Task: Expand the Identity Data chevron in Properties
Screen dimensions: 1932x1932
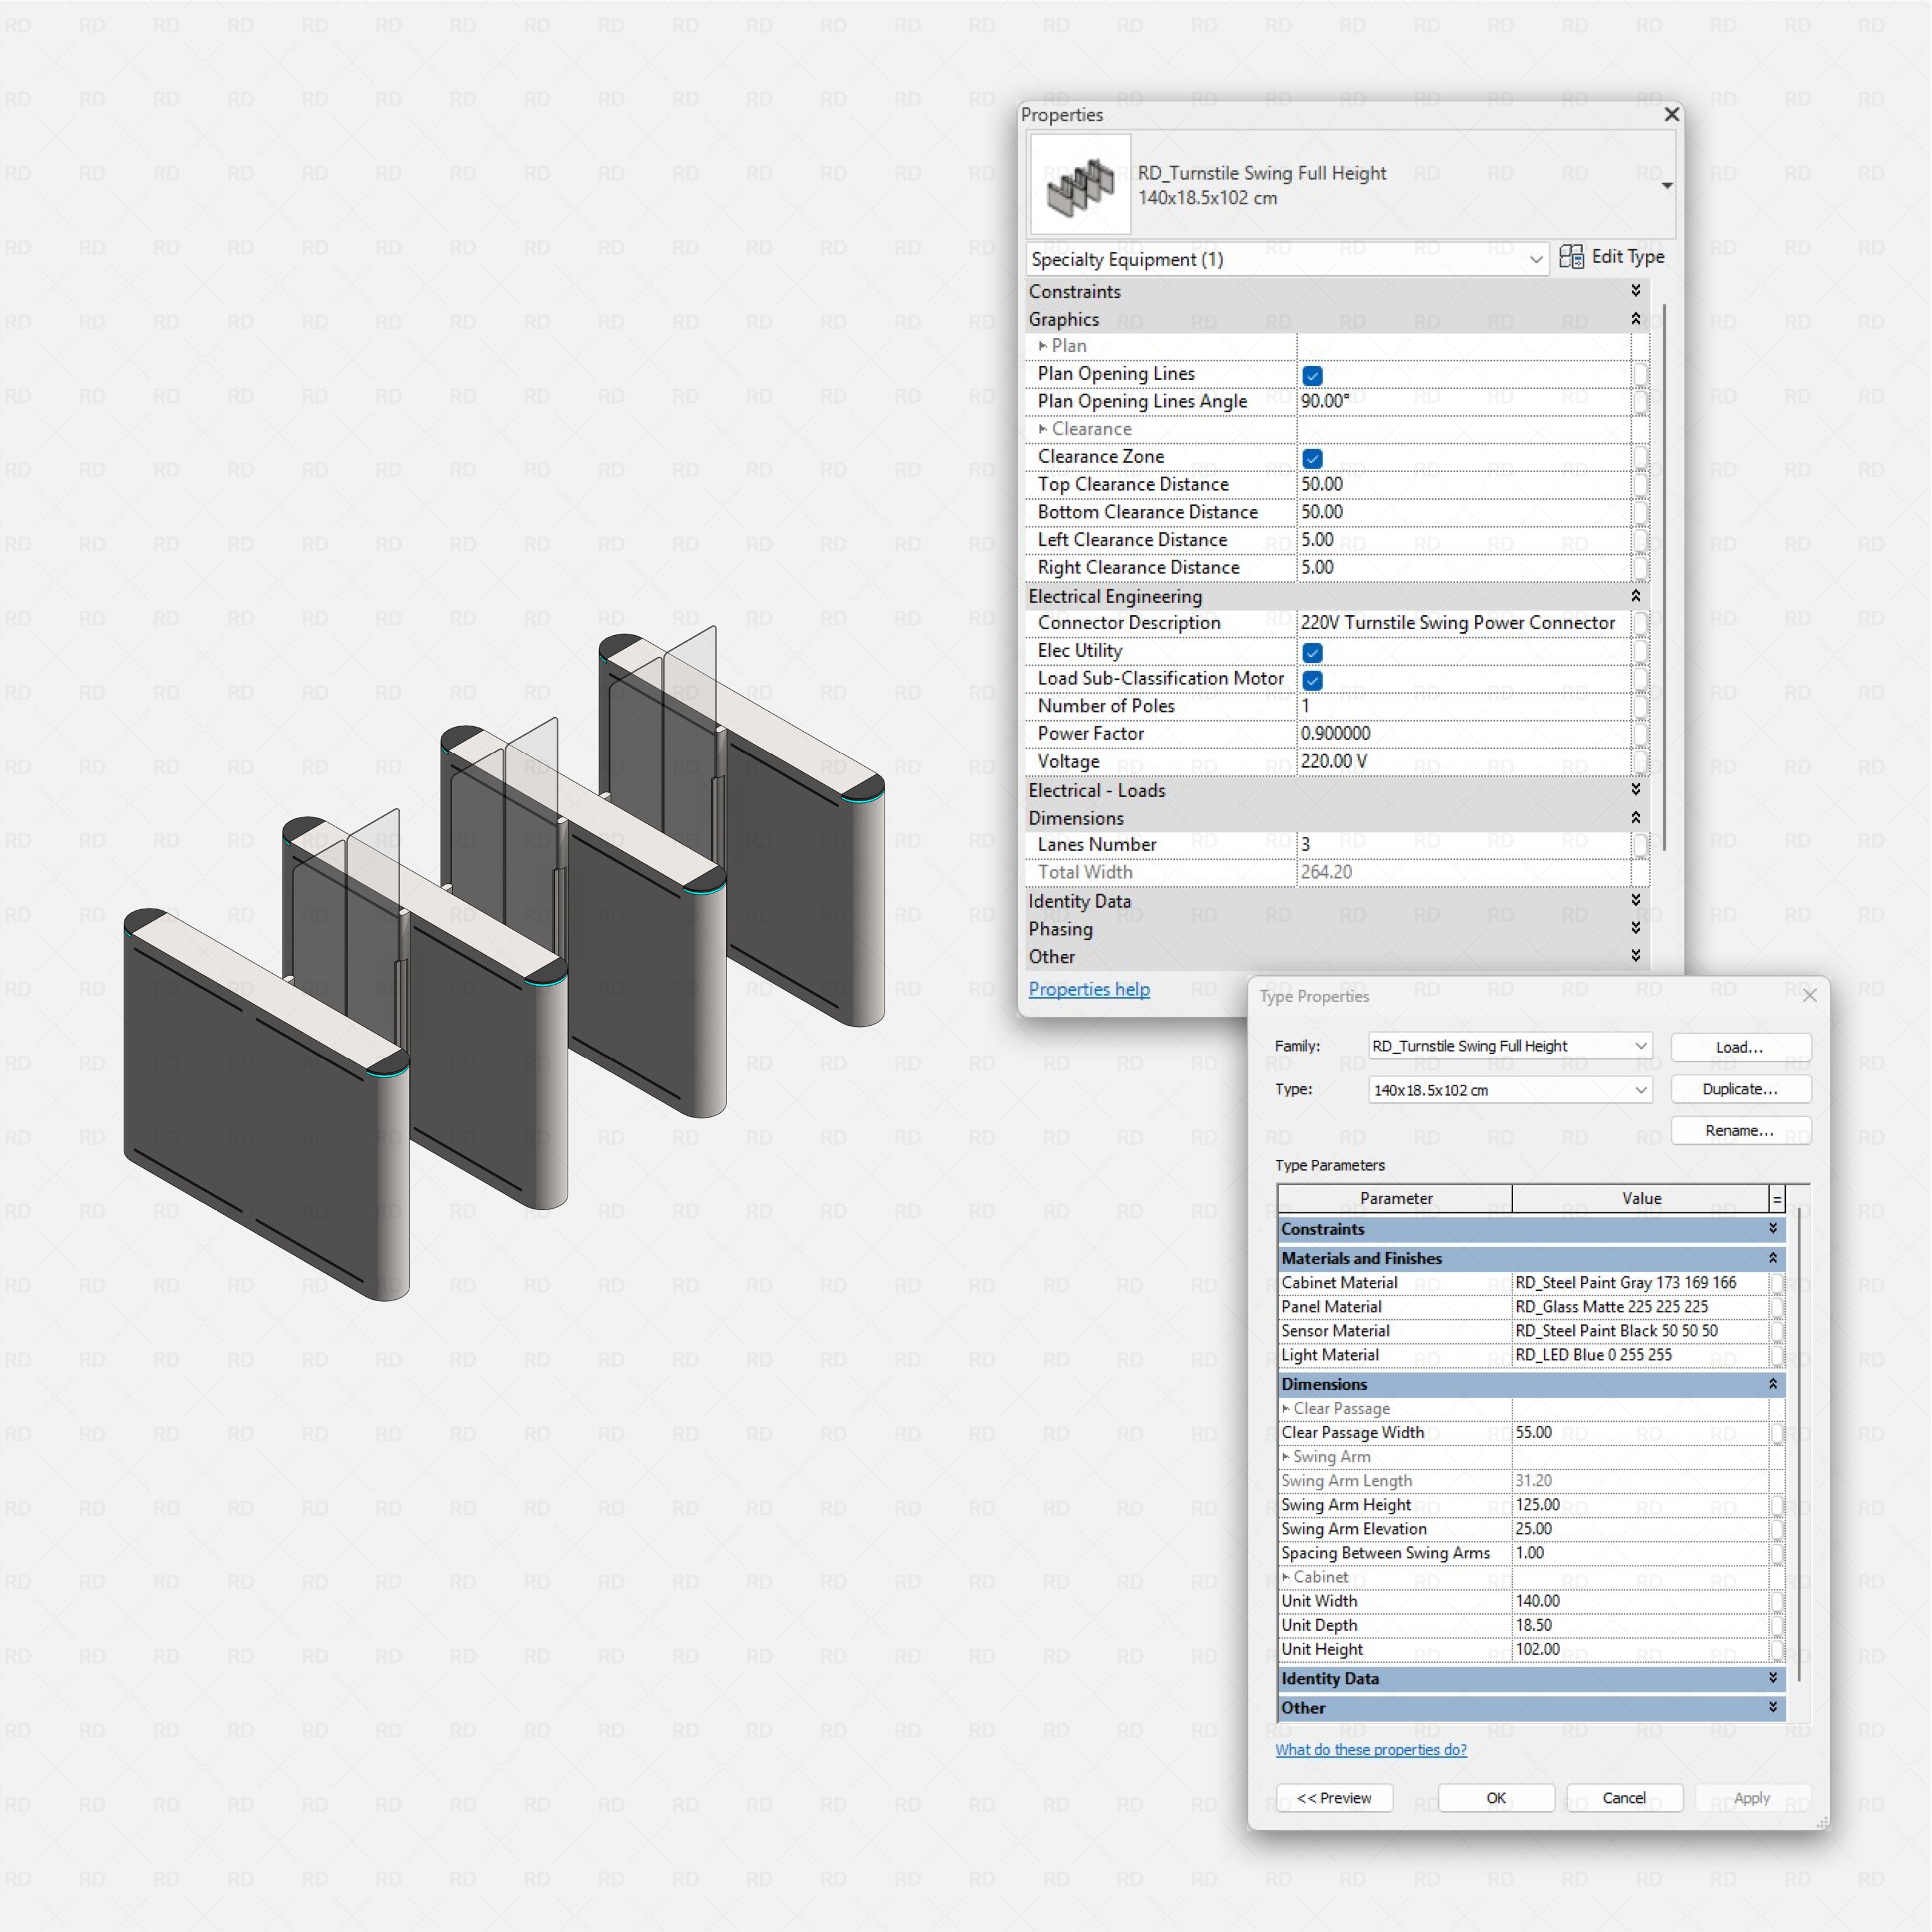Action: click(1635, 900)
